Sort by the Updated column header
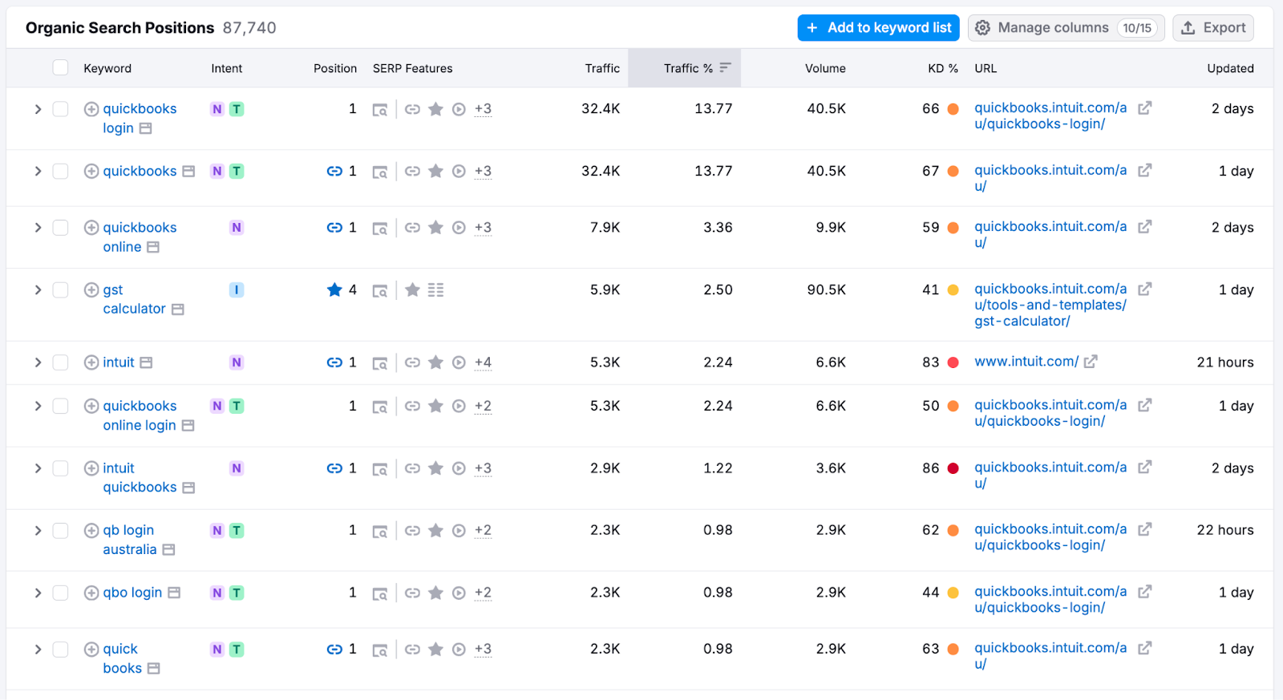Image resolution: width=1283 pixels, height=700 pixels. point(1230,68)
